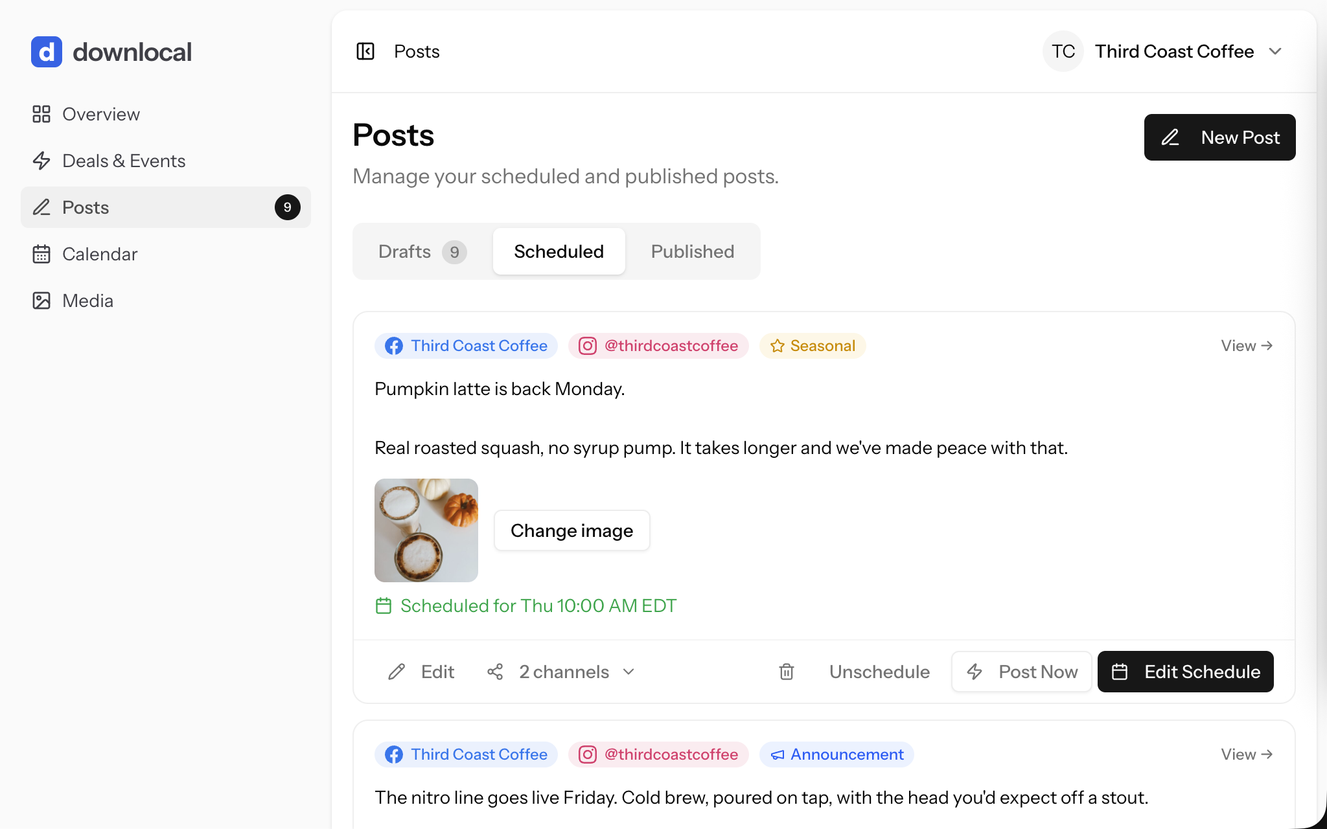Click Instagram chip on nitro line post

658,755
